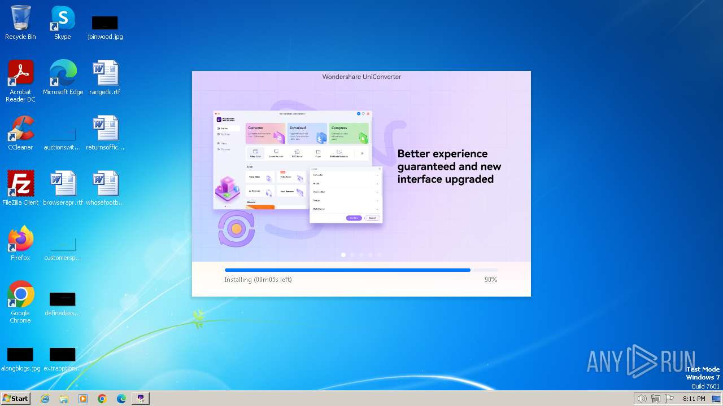Launch Google Chrome desktop shortcut

point(20,302)
